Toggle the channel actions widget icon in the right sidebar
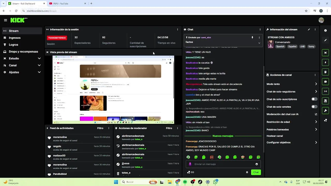This screenshot has width=331, height=186. tap(325, 101)
